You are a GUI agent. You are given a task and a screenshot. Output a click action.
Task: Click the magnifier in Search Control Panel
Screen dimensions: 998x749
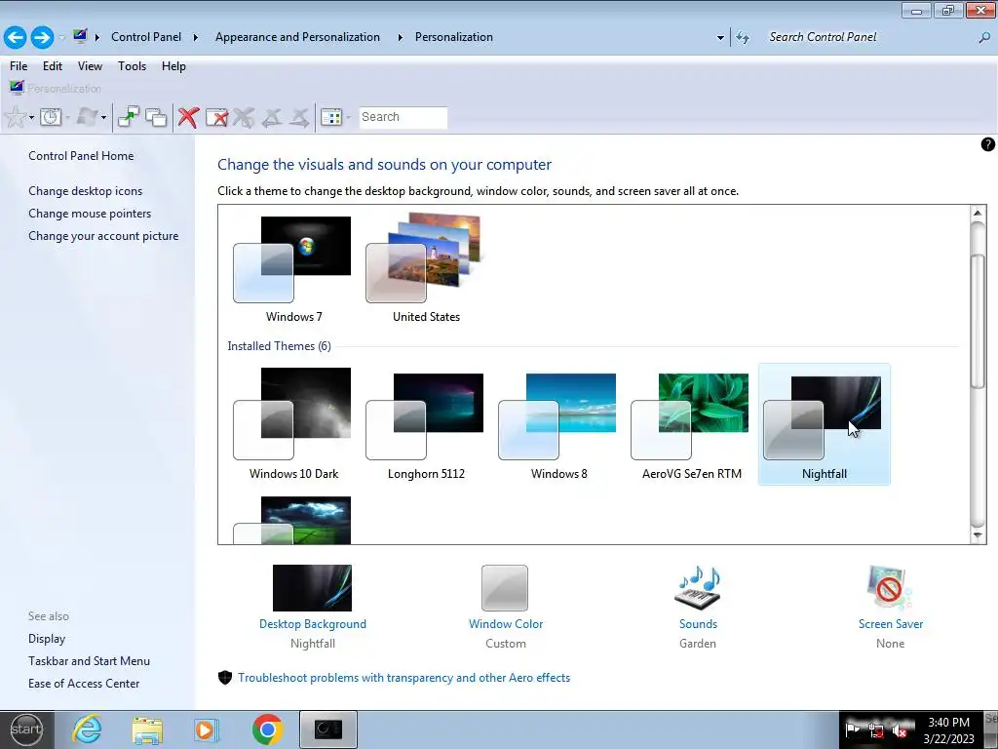(984, 38)
